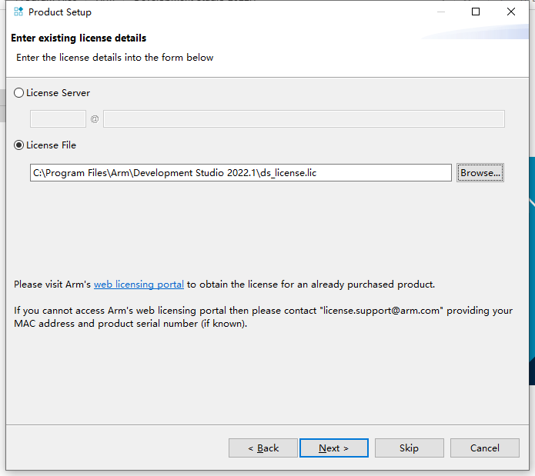535x476 pixels.
Task: Close the Product Setup dialog
Action: click(511, 12)
